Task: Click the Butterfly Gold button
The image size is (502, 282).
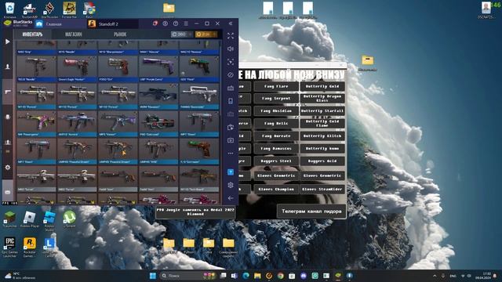Action: coord(322,86)
